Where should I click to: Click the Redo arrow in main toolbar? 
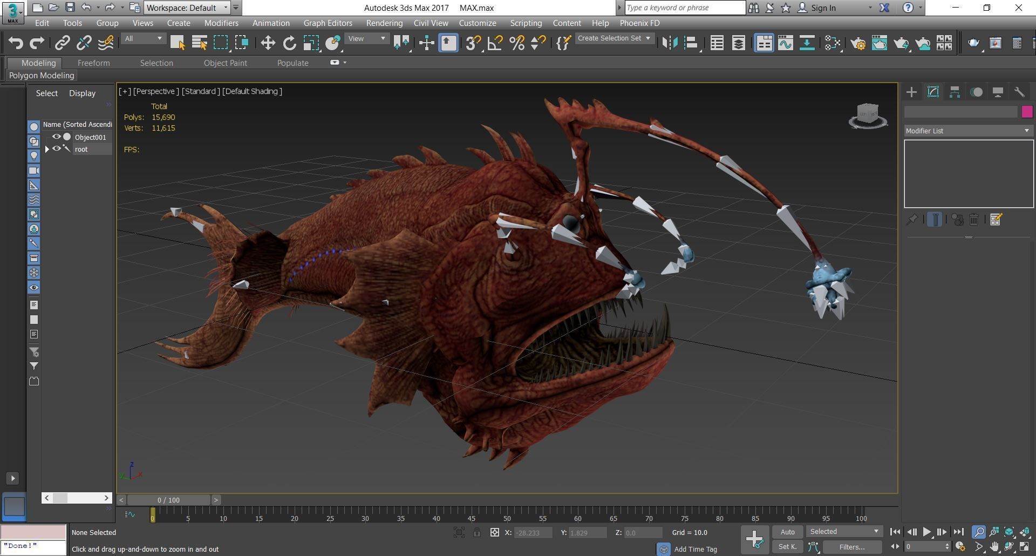pyautogui.click(x=37, y=43)
